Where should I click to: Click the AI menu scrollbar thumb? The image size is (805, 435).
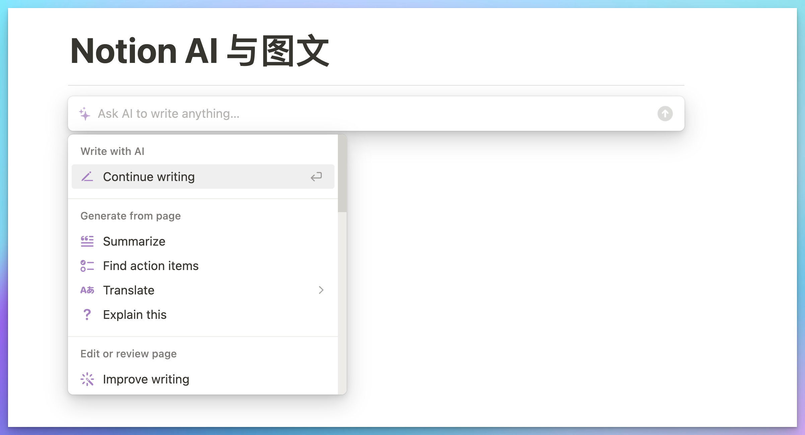tap(342, 173)
